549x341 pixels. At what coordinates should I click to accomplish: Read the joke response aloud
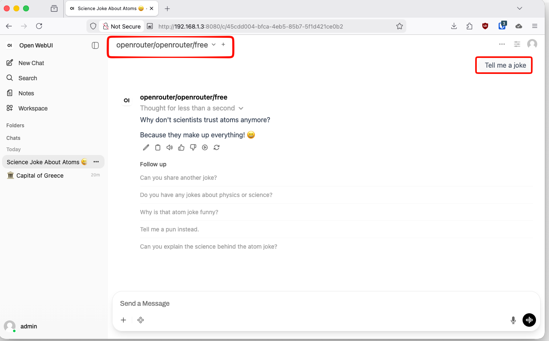tap(170, 147)
